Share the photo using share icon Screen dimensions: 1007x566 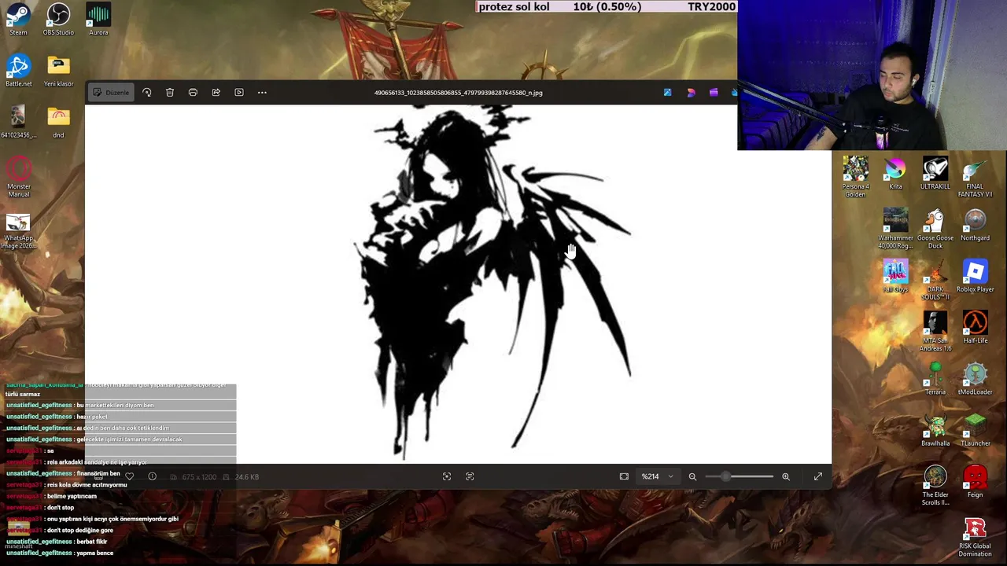[216, 93]
